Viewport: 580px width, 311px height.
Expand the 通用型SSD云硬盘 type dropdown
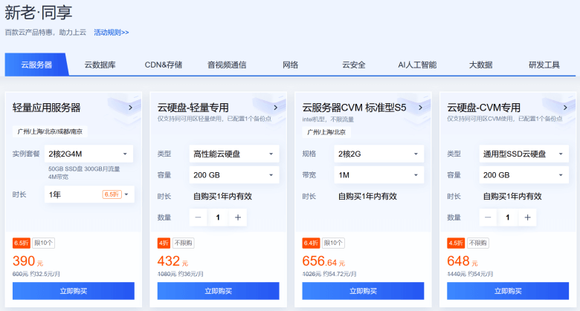(x=523, y=154)
